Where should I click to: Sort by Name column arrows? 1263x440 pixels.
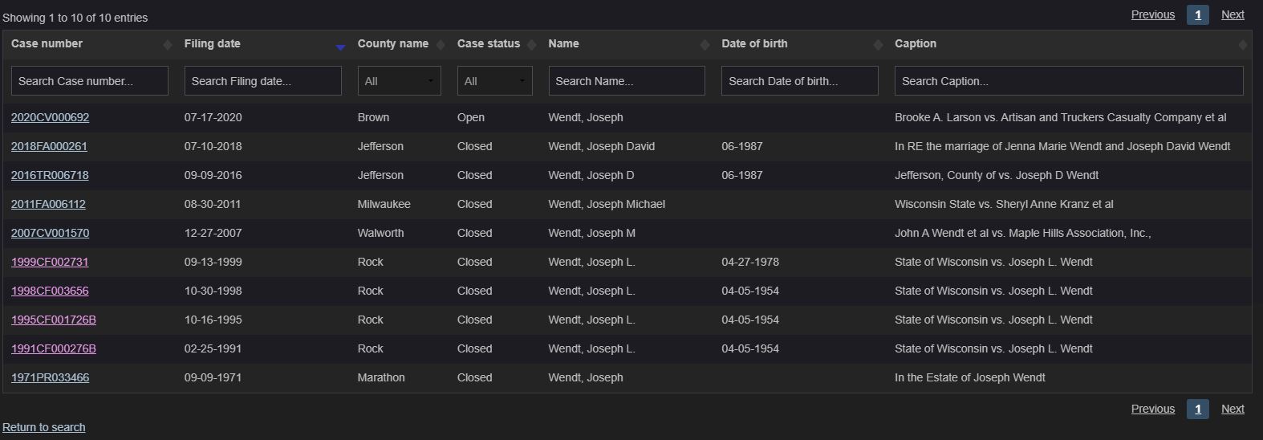pos(705,44)
